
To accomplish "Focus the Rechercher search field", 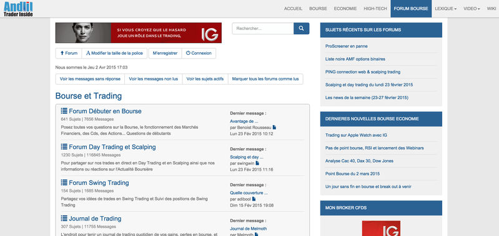I will point(263,29).
